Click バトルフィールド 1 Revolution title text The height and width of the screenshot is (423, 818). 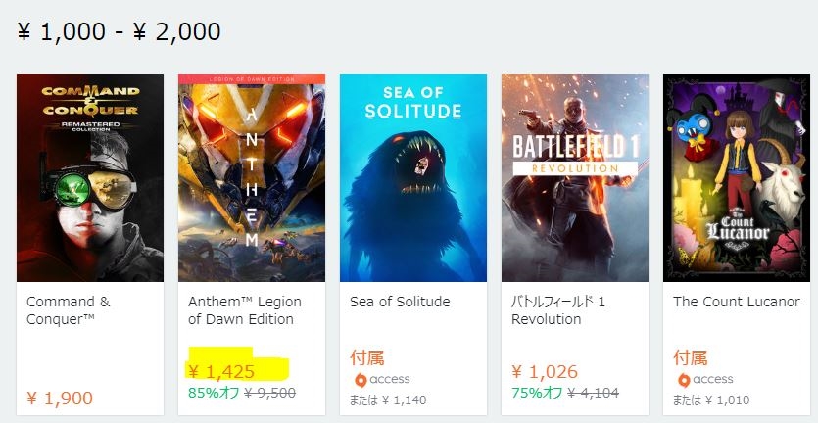[x=558, y=310]
